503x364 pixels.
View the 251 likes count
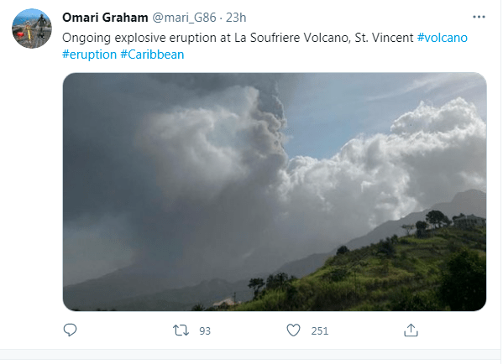pos(320,331)
